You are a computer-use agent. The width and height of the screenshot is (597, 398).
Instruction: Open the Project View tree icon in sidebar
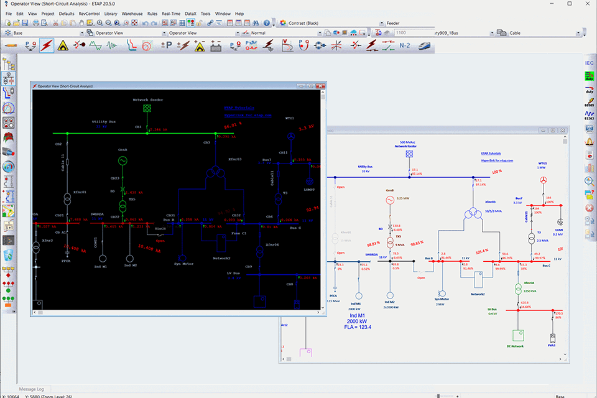click(x=8, y=63)
